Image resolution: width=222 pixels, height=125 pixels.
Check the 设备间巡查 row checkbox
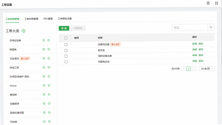pyautogui.click(x=66, y=45)
